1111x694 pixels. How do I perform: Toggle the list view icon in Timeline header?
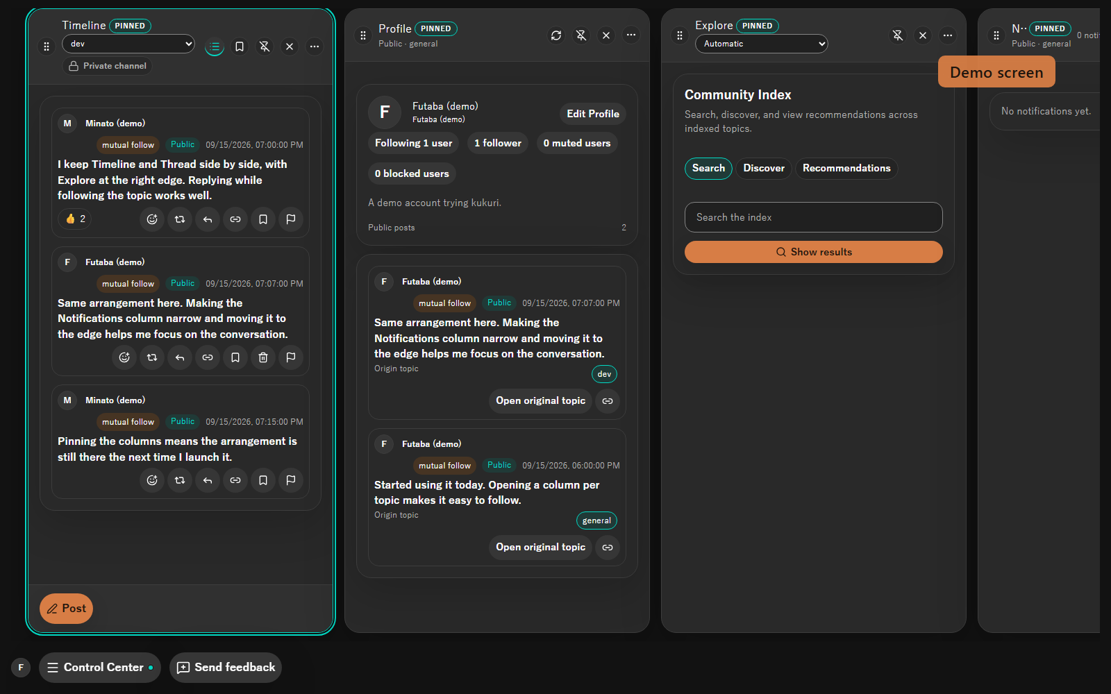(x=215, y=47)
